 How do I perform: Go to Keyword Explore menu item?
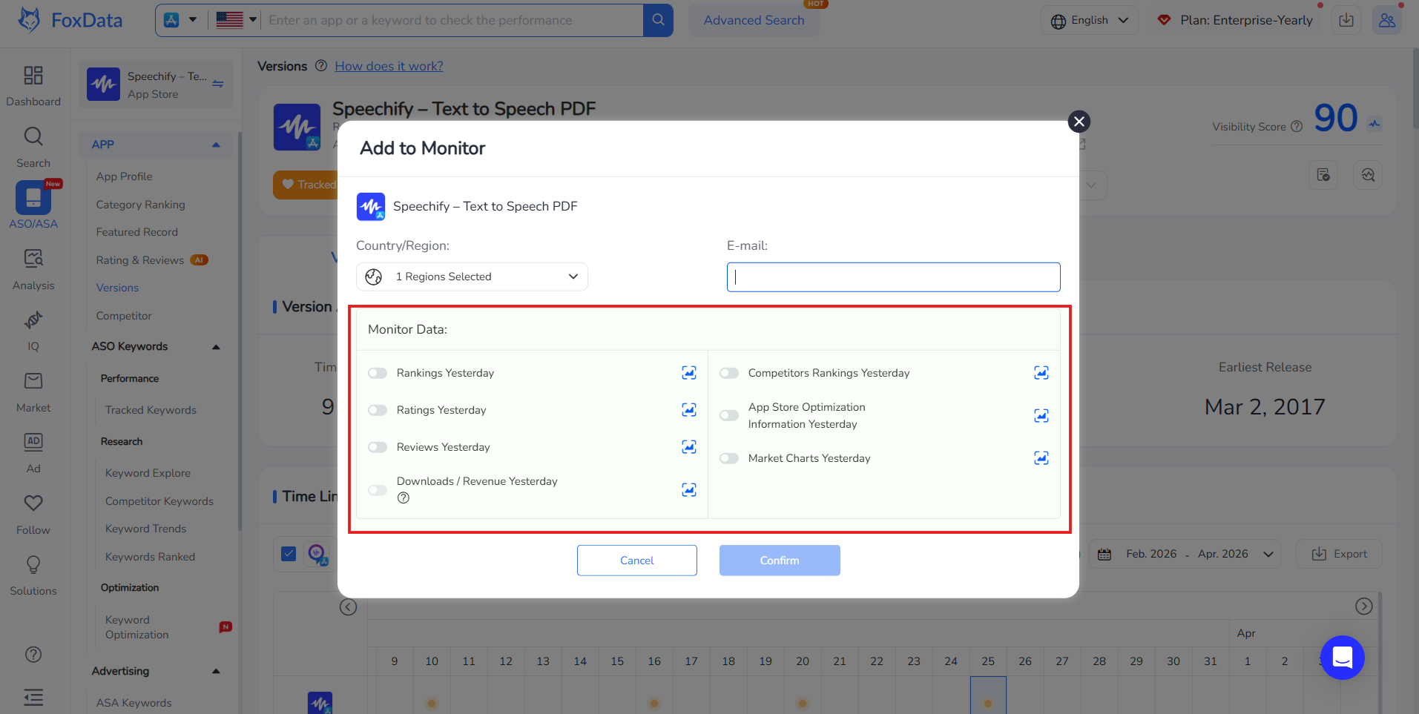148,473
